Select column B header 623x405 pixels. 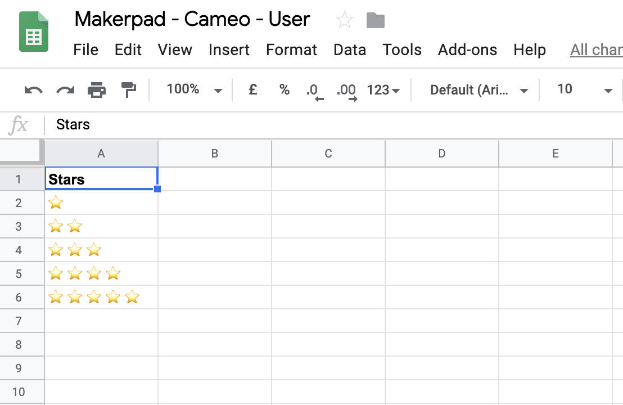[x=215, y=154]
